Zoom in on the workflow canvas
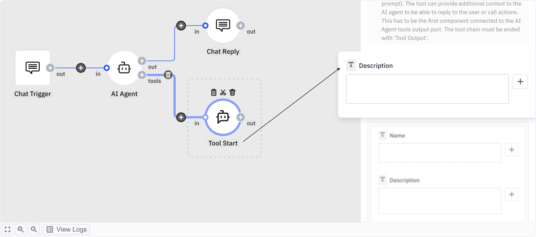 pos(21,230)
